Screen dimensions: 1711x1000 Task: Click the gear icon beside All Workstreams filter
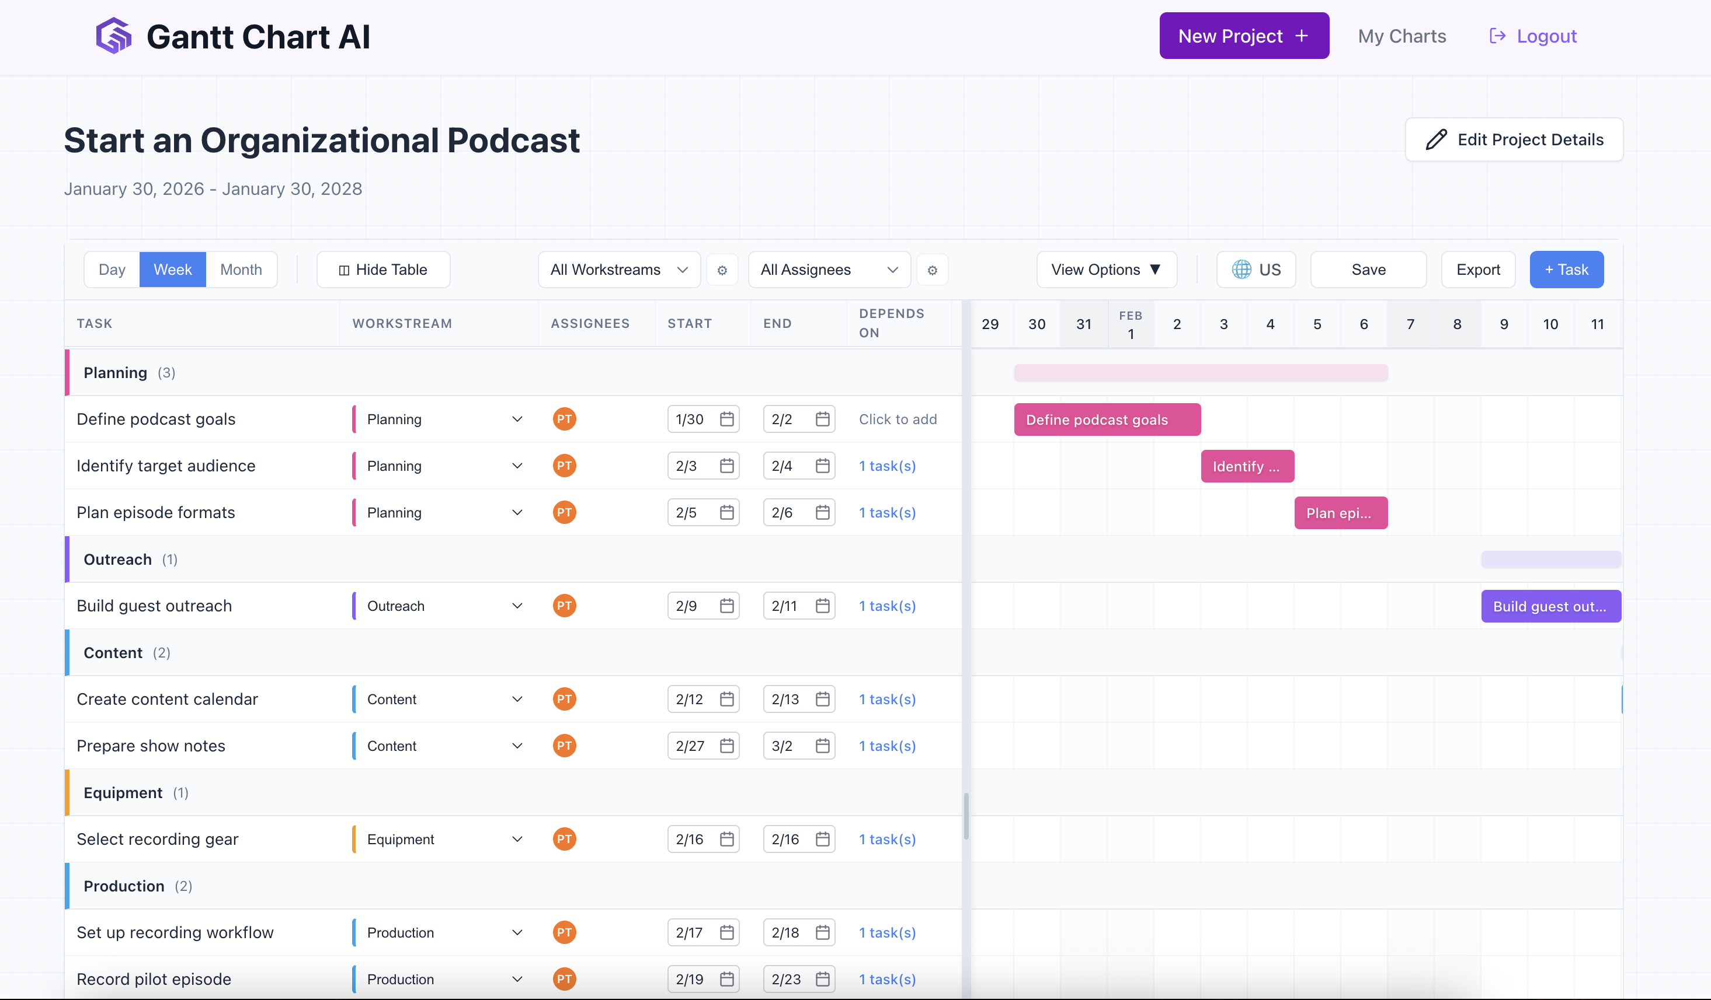(722, 270)
